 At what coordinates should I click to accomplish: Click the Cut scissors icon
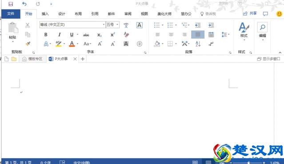[28, 25]
